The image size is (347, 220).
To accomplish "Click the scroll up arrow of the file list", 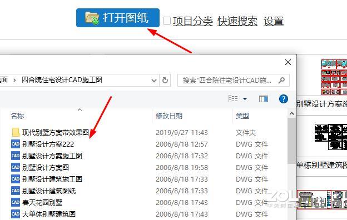I will click(292, 114).
